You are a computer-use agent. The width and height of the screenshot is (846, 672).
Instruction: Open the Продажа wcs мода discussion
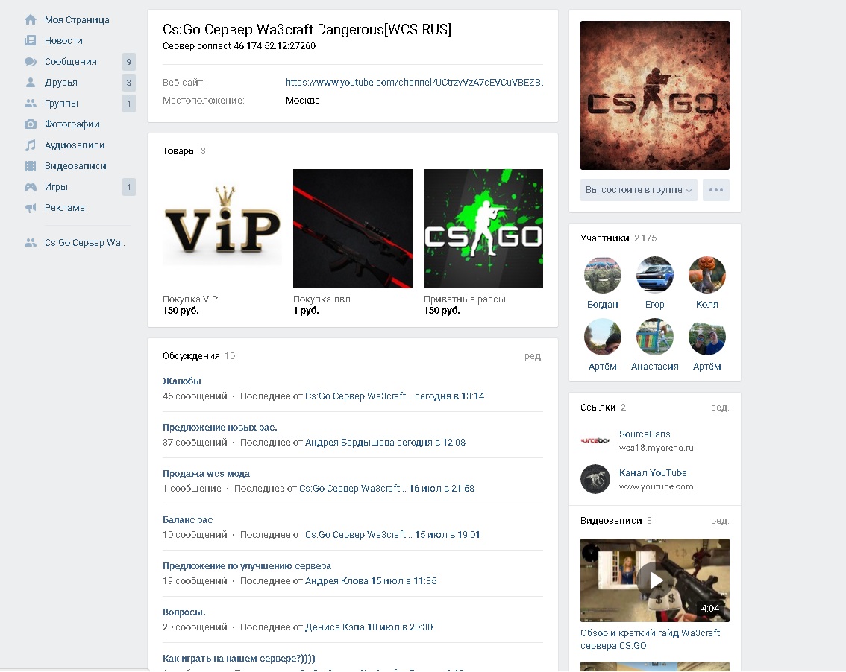pyautogui.click(x=206, y=474)
